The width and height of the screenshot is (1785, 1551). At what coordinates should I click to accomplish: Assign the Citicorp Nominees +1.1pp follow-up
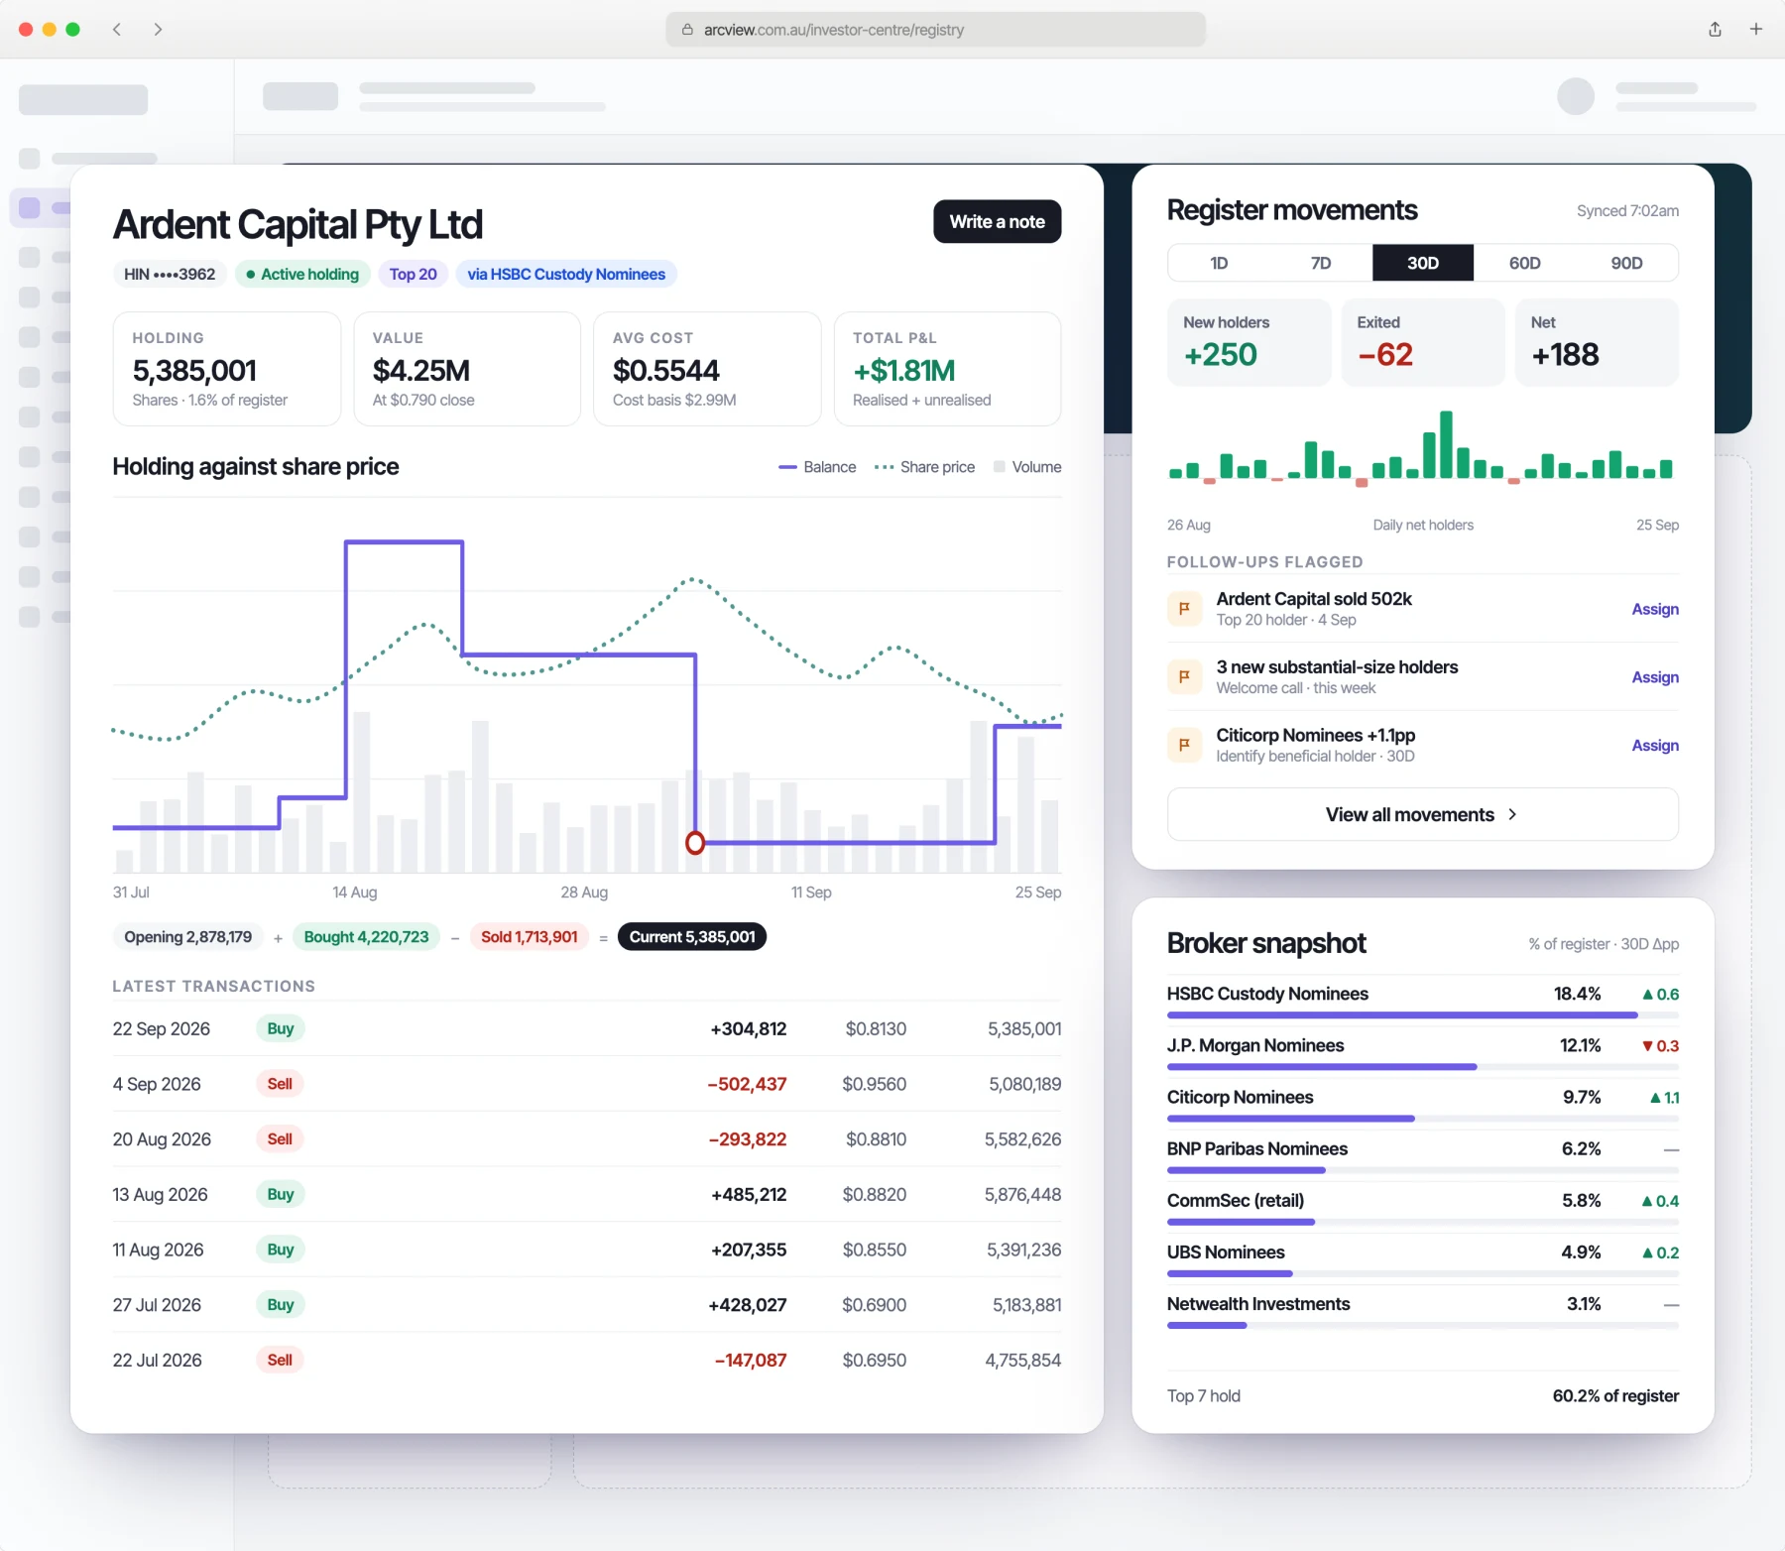coord(1655,746)
